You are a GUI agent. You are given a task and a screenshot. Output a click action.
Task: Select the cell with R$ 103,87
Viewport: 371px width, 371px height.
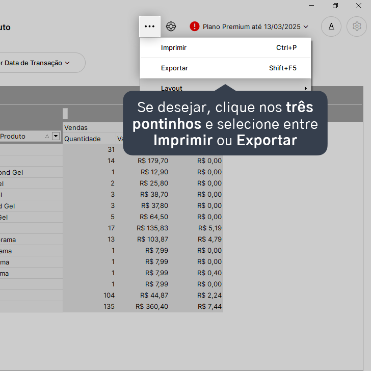152,239
